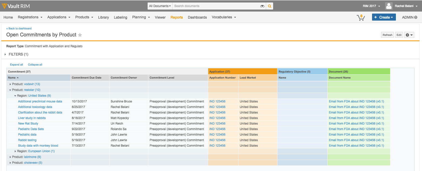Click the orange search magnifier button
Image resolution: width=422 pixels, height=171 pixels.
(x=270, y=6)
